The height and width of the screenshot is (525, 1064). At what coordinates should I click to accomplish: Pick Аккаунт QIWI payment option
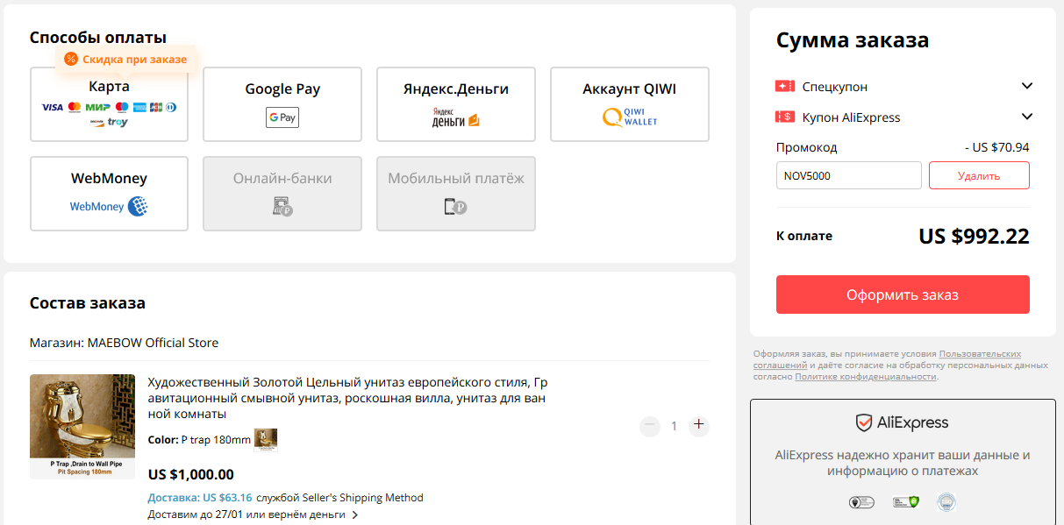[630, 104]
